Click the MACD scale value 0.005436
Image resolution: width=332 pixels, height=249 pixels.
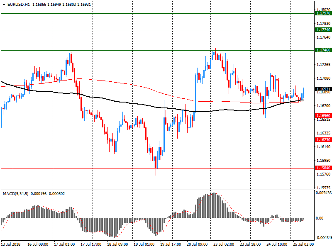(x=324, y=193)
